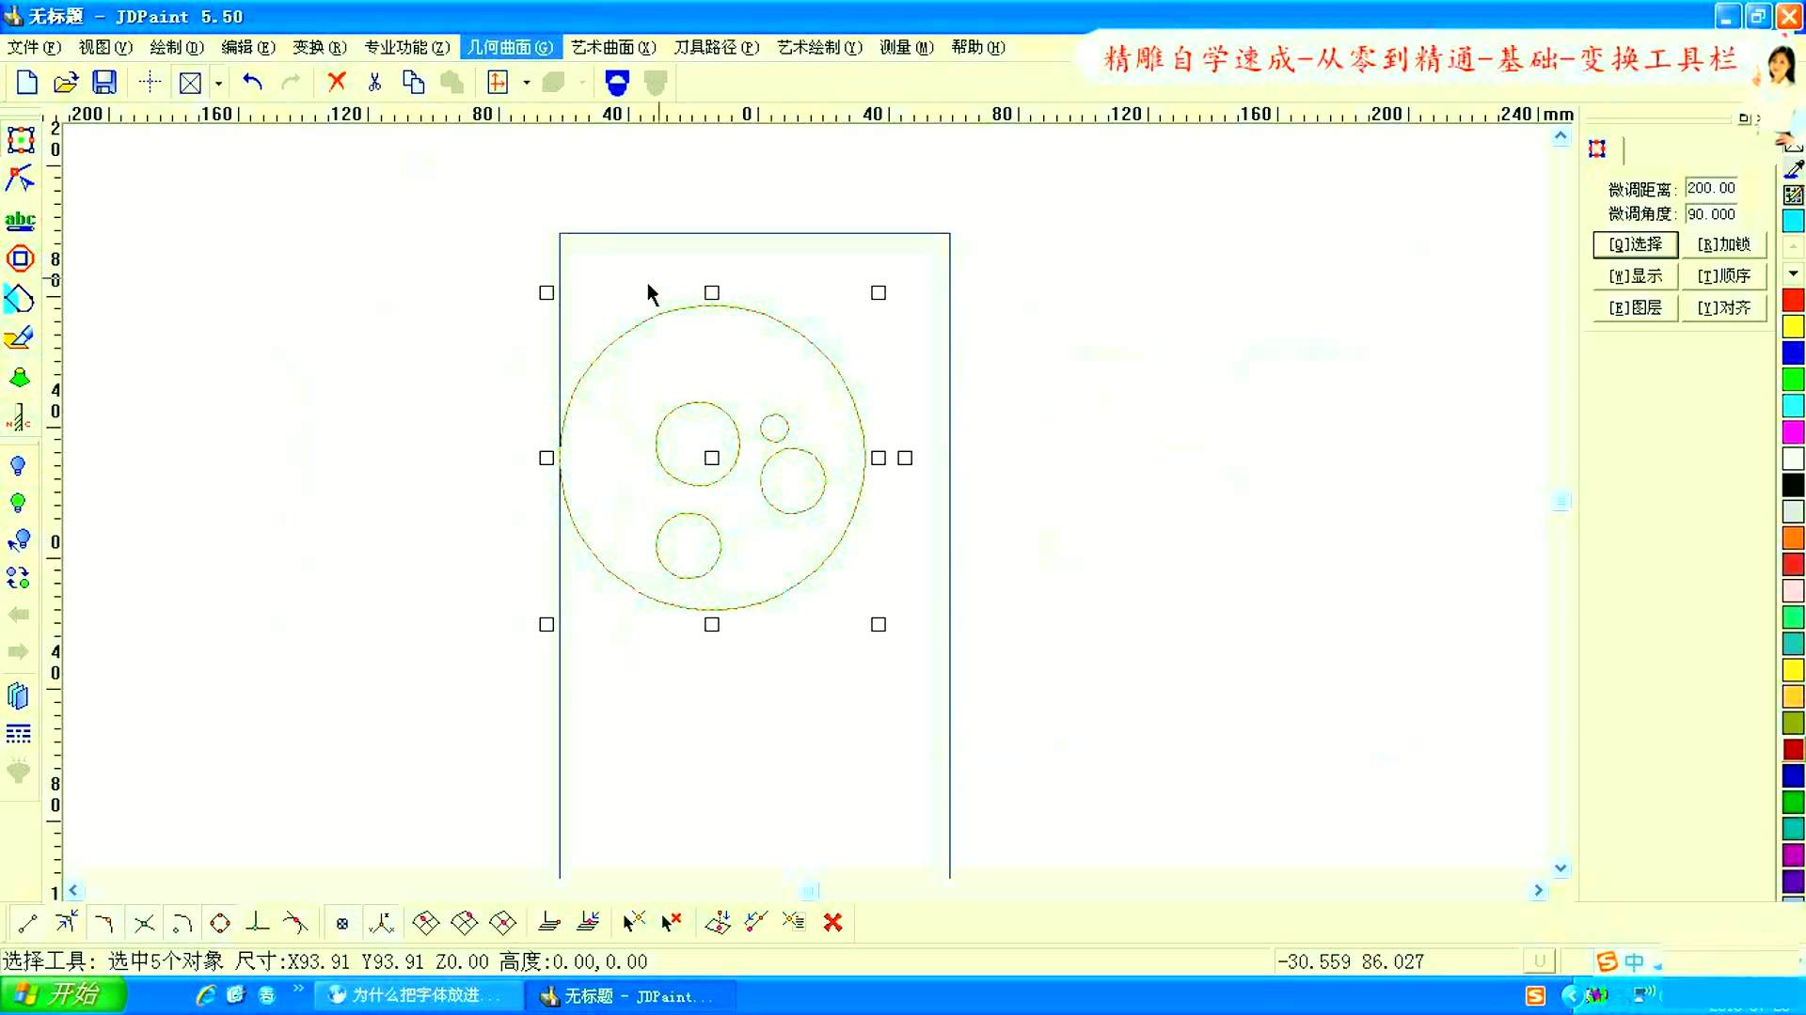Viewport: 1806px width, 1015px height.
Task: Click the eyedropper color pick icon in right panel
Action: click(1793, 169)
